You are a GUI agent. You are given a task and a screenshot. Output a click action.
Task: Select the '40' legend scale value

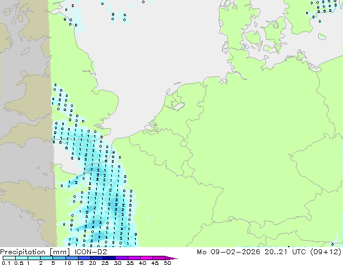pos(142,263)
